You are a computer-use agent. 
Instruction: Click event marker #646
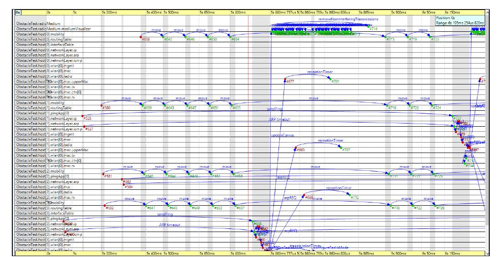(186, 37)
